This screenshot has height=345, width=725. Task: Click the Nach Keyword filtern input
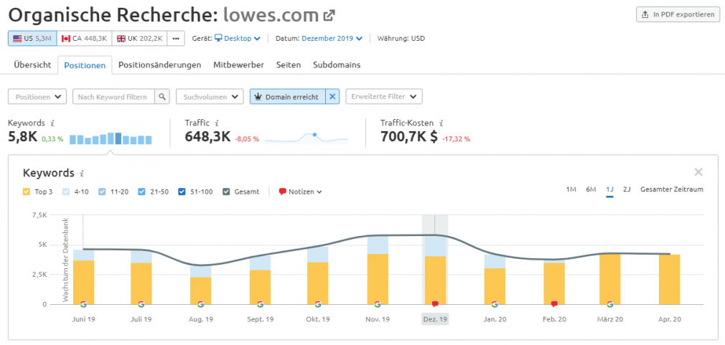(x=113, y=97)
